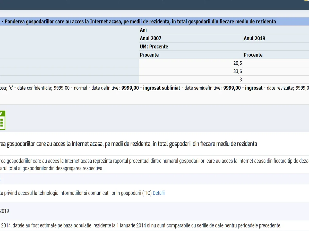The height and width of the screenshot is (231, 309).
Task: Click the Anul 2007 column header
Action: 151,38
